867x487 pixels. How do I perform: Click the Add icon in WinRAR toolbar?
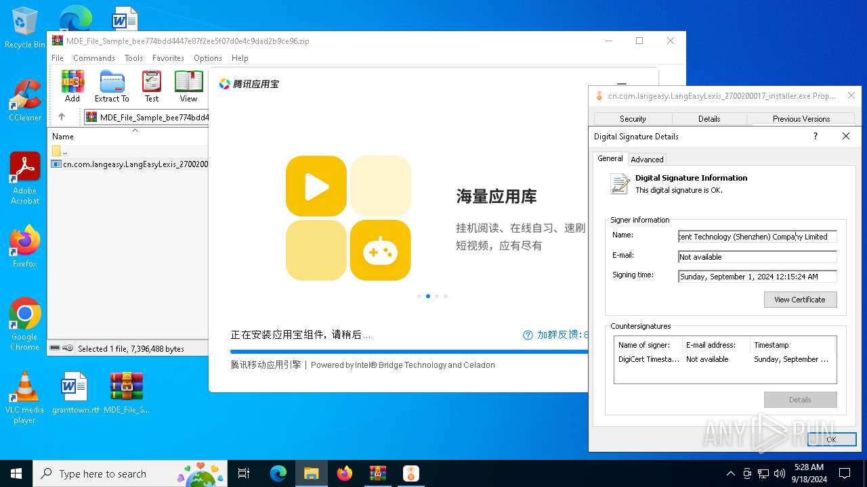(72, 86)
